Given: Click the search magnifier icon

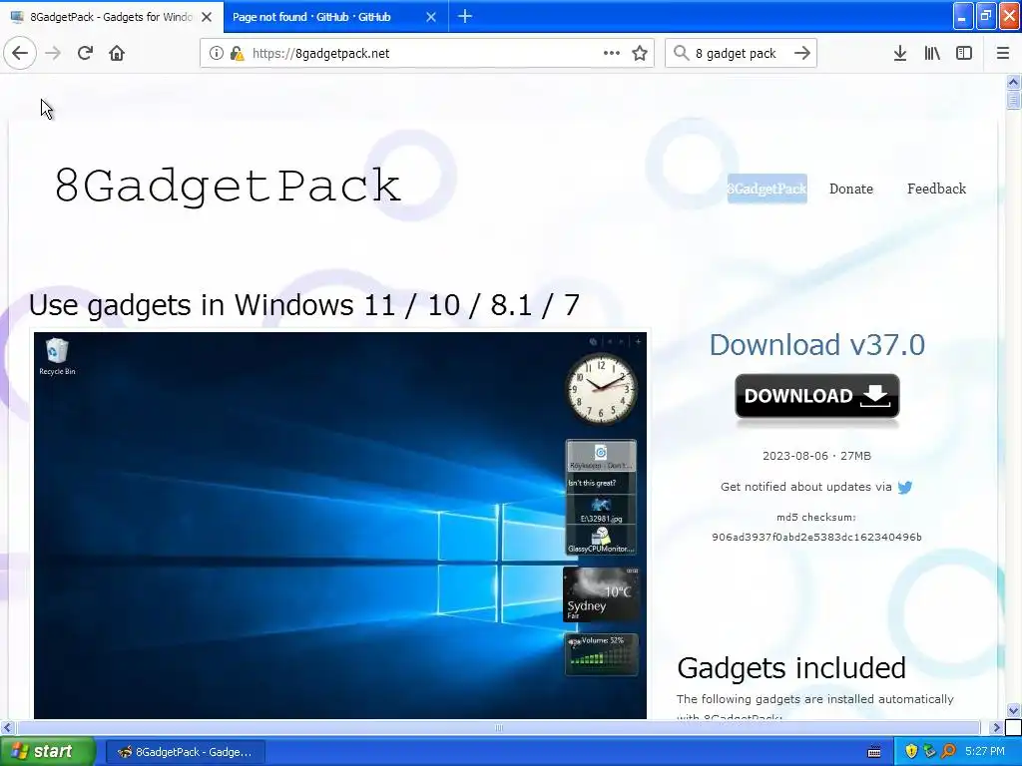Looking at the screenshot, I should click(681, 53).
